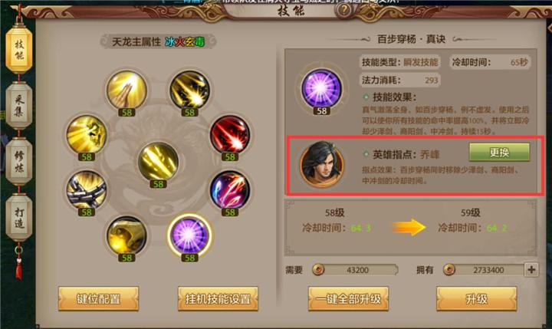The height and width of the screenshot is (329, 552).
Task: Select the highlighted purple burst skill icon
Action: tap(190, 235)
